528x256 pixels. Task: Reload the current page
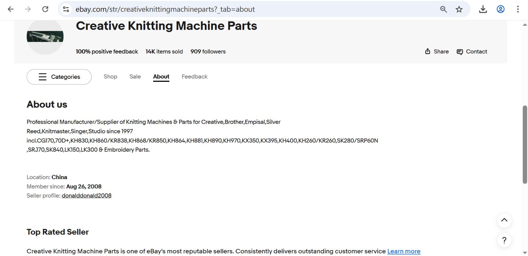point(45,9)
